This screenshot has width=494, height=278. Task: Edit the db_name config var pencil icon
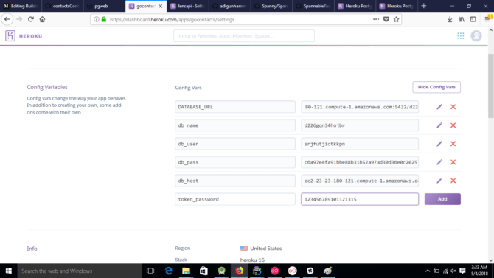click(439, 125)
